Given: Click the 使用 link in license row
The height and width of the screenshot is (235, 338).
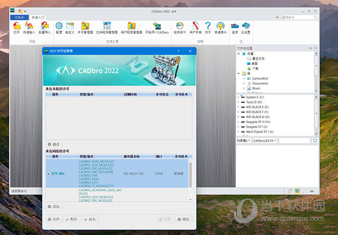Looking at the screenshot, I should [x=54, y=174].
